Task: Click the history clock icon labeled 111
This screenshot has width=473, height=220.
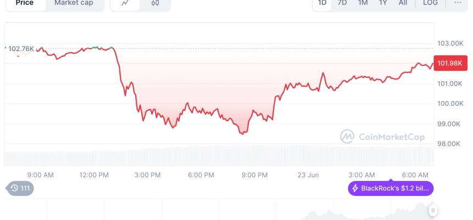Action: (x=20, y=188)
